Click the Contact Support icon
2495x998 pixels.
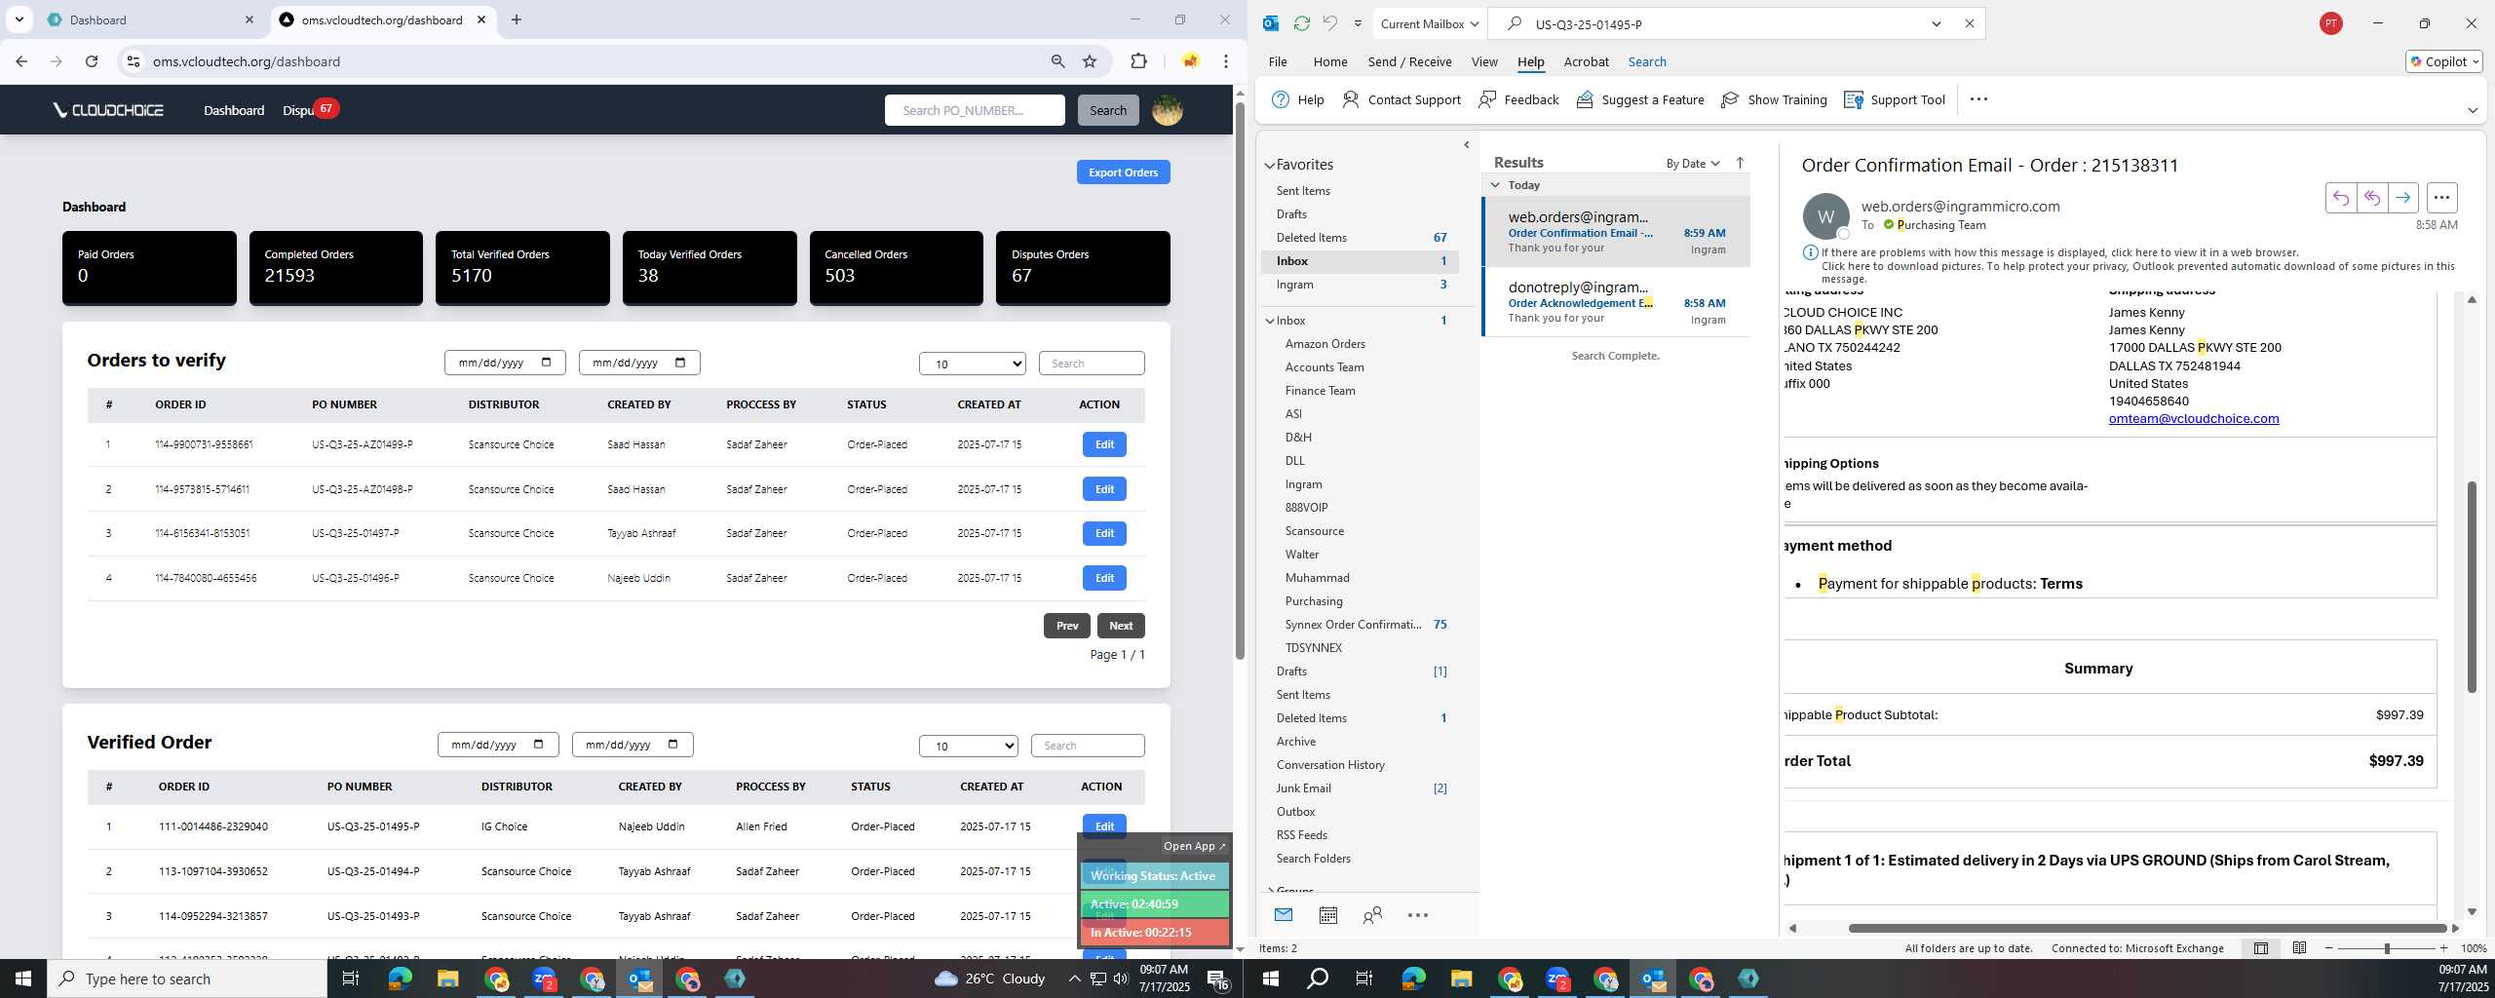[x=1351, y=99]
